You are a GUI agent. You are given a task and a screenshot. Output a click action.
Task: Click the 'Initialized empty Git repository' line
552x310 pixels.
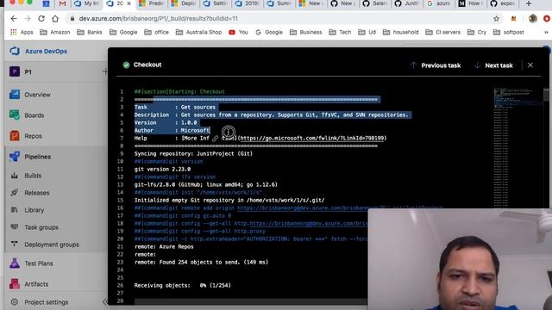point(229,201)
